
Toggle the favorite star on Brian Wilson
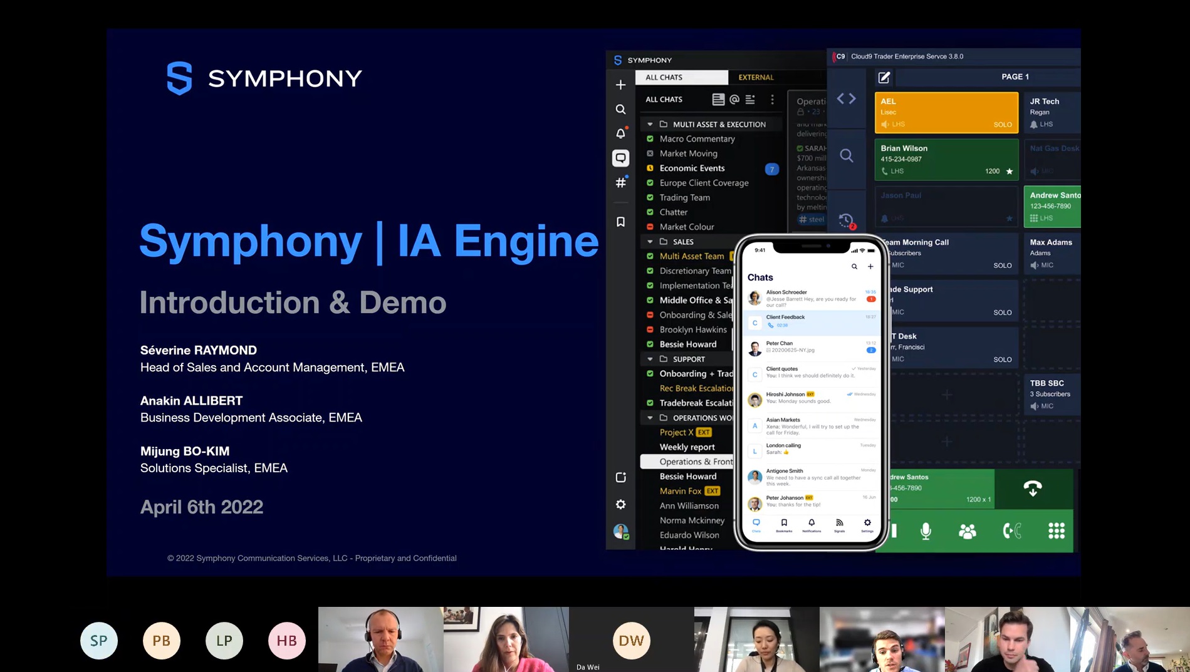pyautogui.click(x=1009, y=170)
